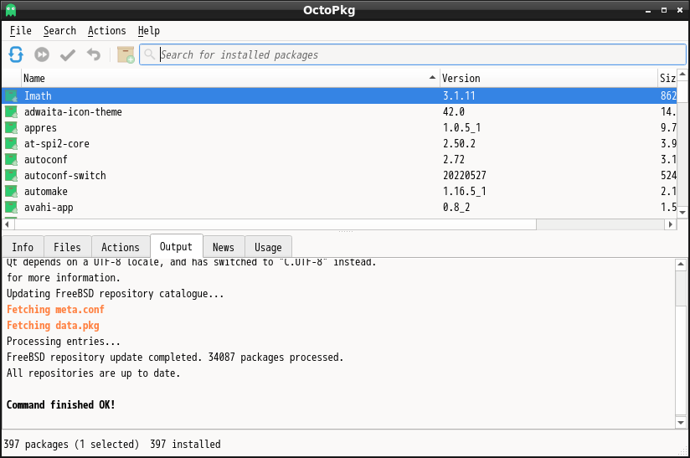Click the magnifier icon in search field
690x458 pixels.
[150, 54]
